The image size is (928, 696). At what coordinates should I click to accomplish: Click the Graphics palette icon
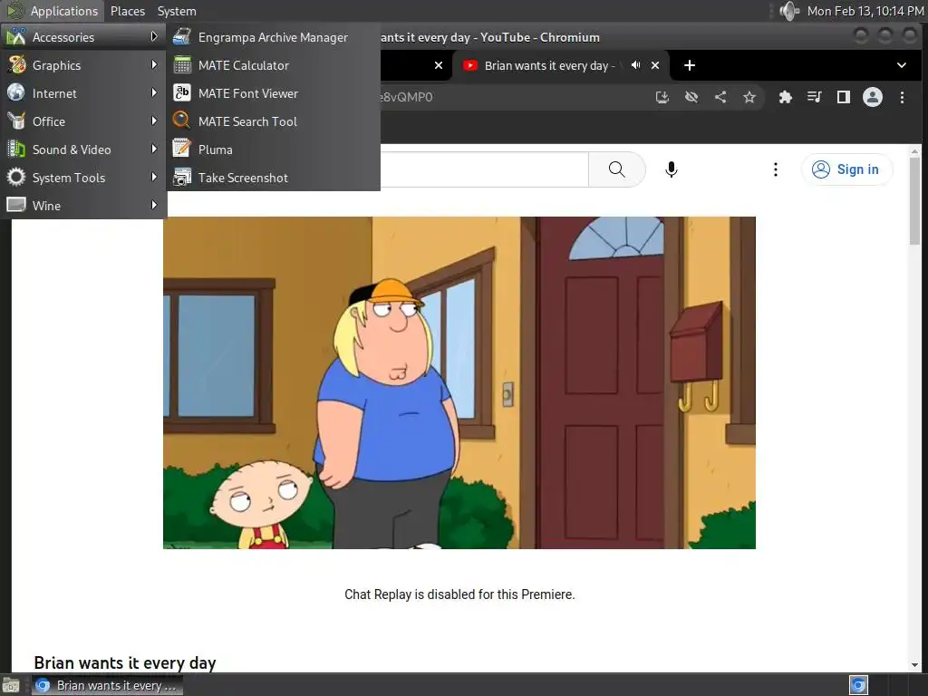(x=16, y=64)
